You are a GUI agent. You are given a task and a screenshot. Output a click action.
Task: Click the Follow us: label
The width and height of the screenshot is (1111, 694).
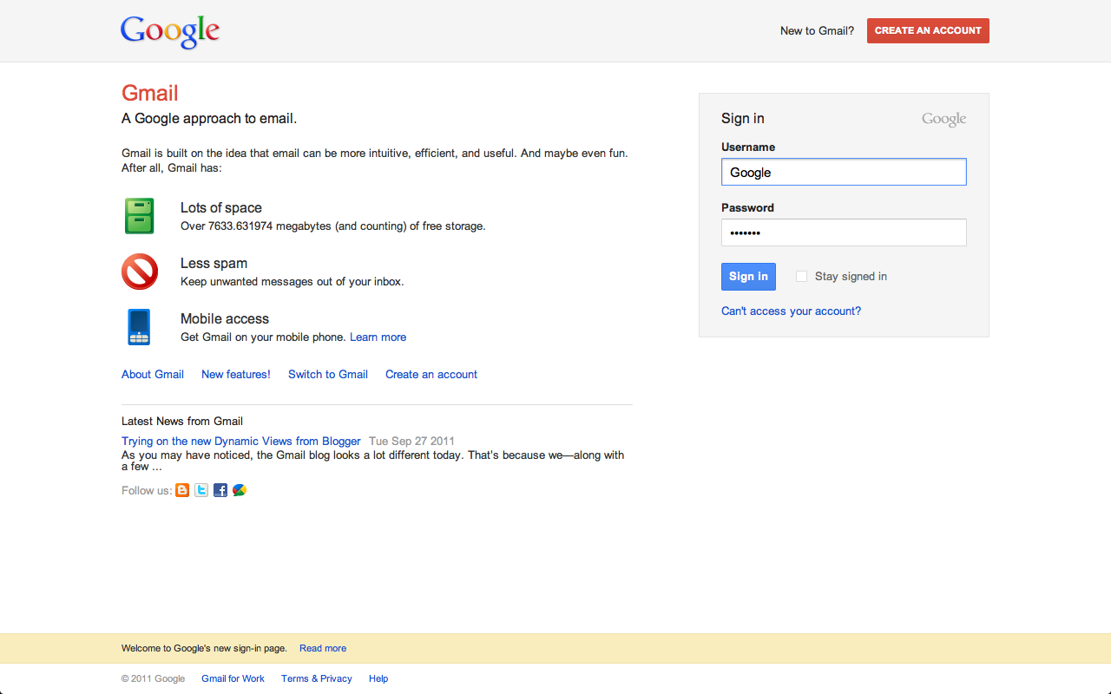coord(147,491)
